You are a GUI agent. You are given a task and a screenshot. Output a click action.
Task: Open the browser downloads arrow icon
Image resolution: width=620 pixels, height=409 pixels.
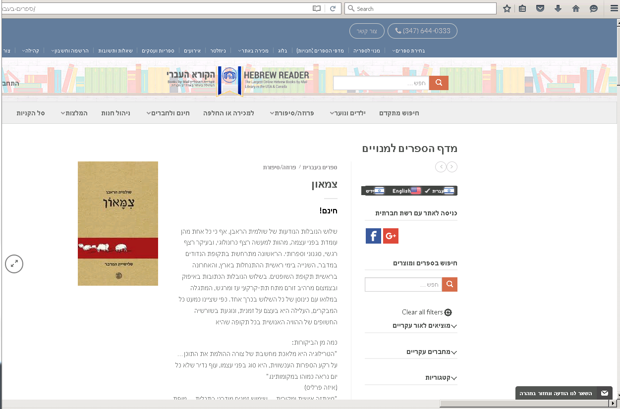tap(558, 8)
